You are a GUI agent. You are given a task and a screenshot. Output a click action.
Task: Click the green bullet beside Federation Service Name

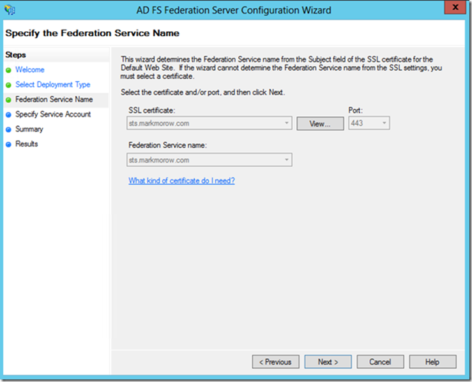(8, 100)
